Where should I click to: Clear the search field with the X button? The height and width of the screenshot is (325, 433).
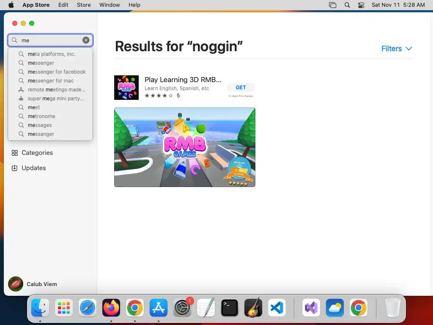coord(86,40)
